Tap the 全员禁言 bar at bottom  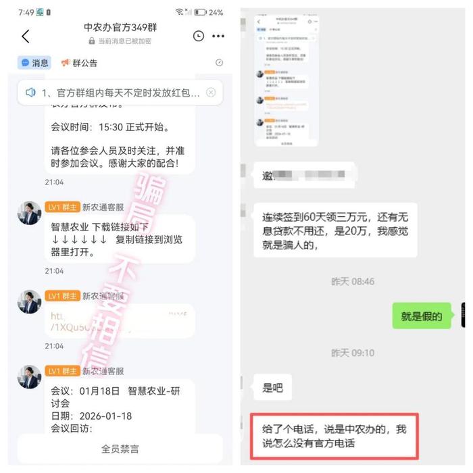click(x=120, y=449)
